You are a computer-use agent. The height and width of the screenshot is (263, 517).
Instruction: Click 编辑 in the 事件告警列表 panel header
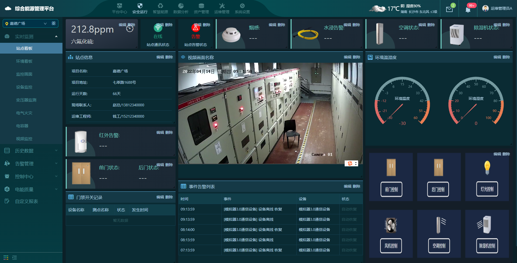click(x=347, y=186)
